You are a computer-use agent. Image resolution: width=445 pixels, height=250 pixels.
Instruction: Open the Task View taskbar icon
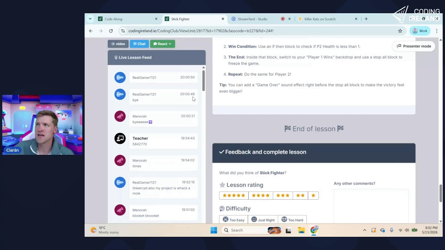288,230
